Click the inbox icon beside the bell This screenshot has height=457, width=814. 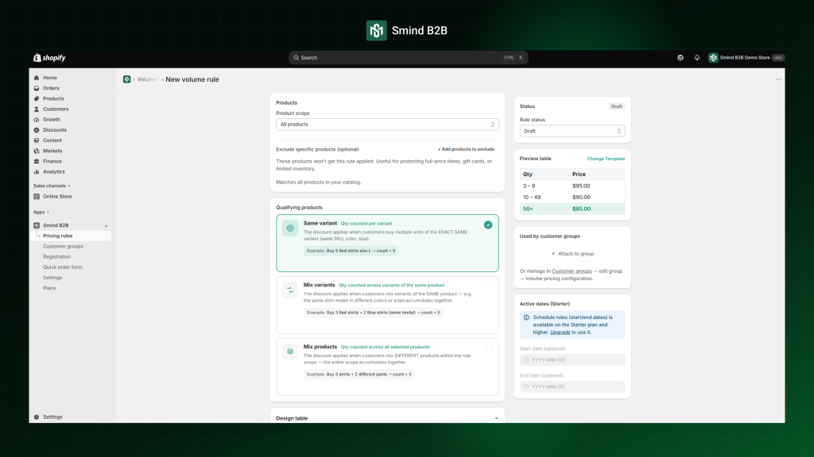(x=680, y=57)
